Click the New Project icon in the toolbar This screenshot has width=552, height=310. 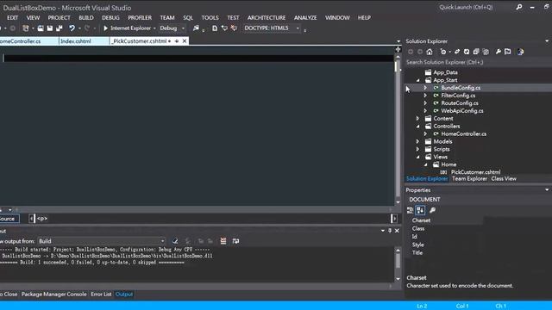point(25,28)
